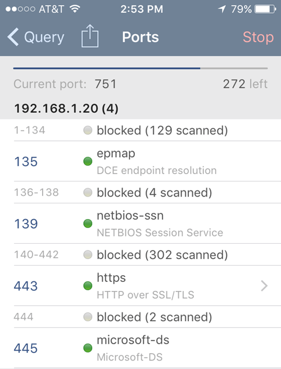Tap gray dot on 1-134 blocked row

[88, 130]
